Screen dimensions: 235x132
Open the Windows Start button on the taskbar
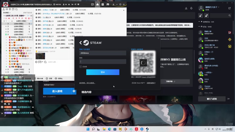tap(88, 129)
